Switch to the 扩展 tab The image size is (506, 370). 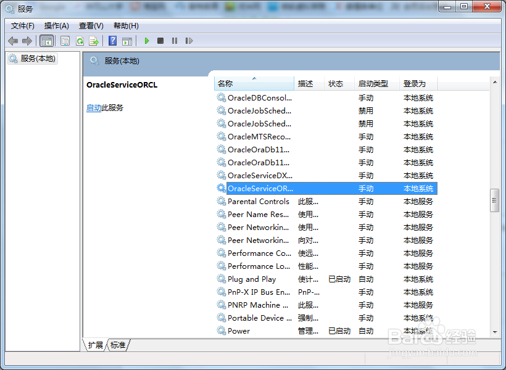tap(95, 345)
